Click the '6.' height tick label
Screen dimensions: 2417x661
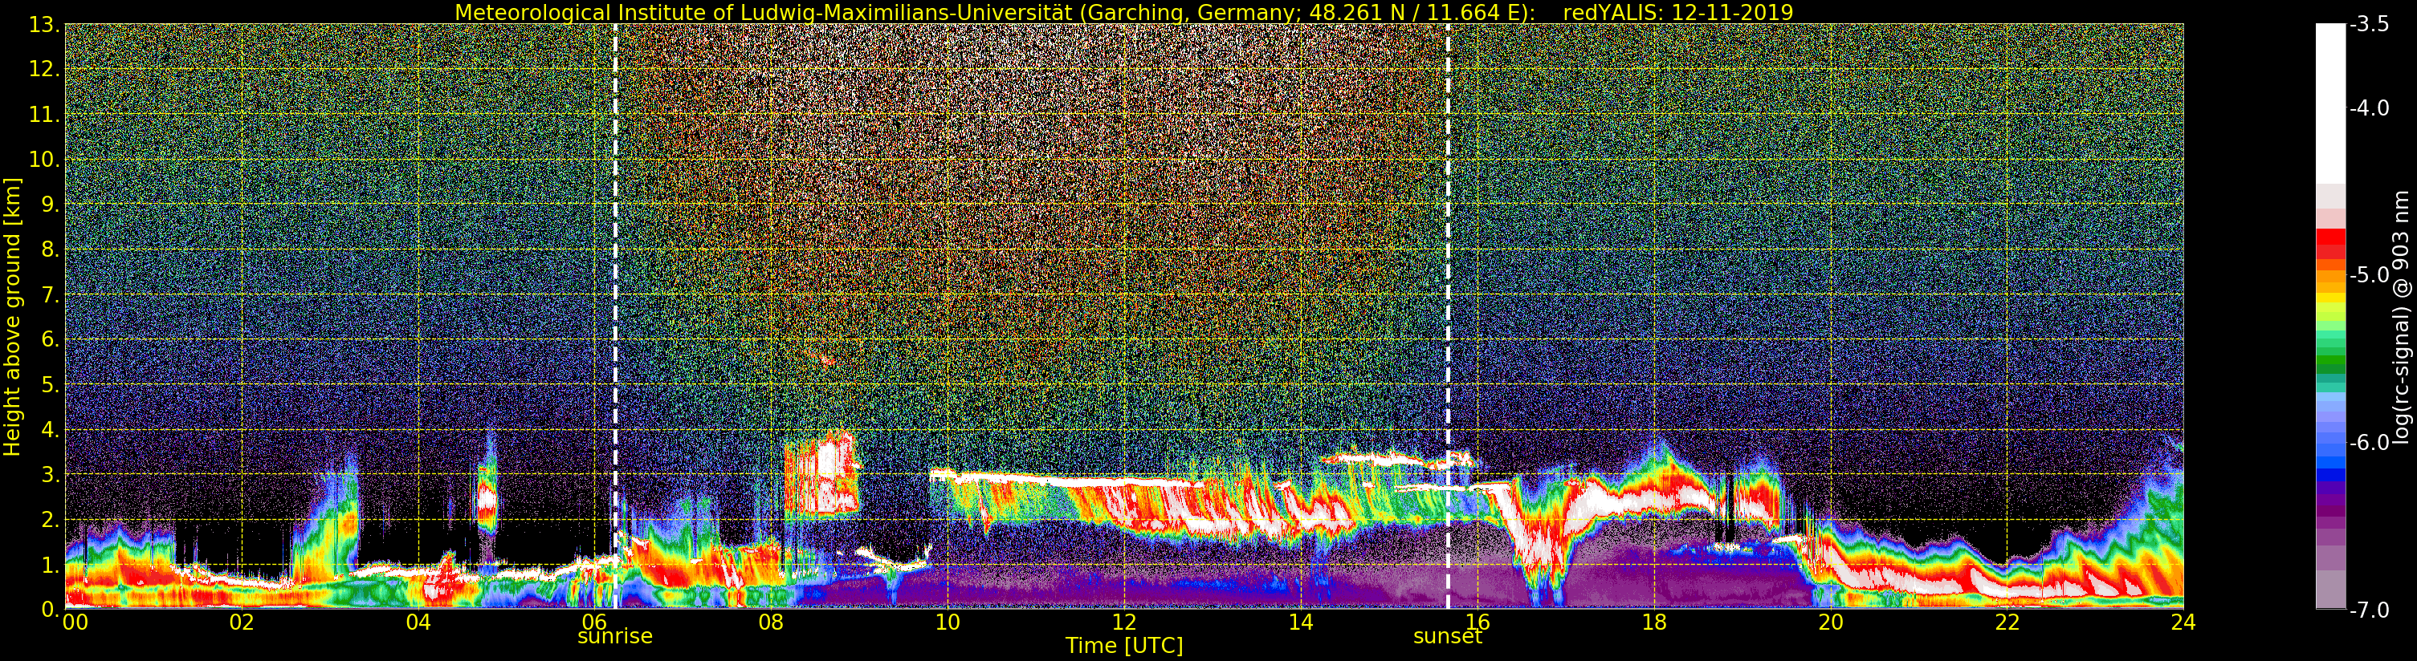pos(50,339)
